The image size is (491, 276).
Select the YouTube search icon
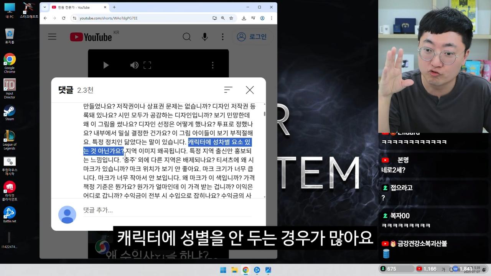point(187,36)
